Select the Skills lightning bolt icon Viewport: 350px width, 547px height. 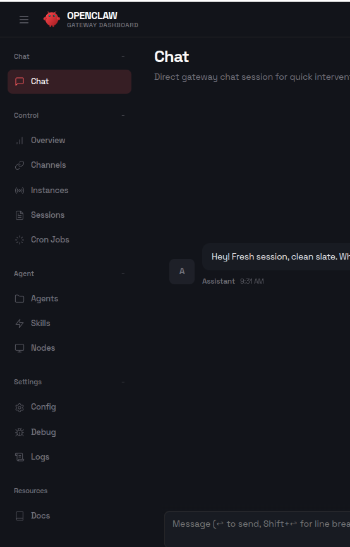click(x=20, y=324)
